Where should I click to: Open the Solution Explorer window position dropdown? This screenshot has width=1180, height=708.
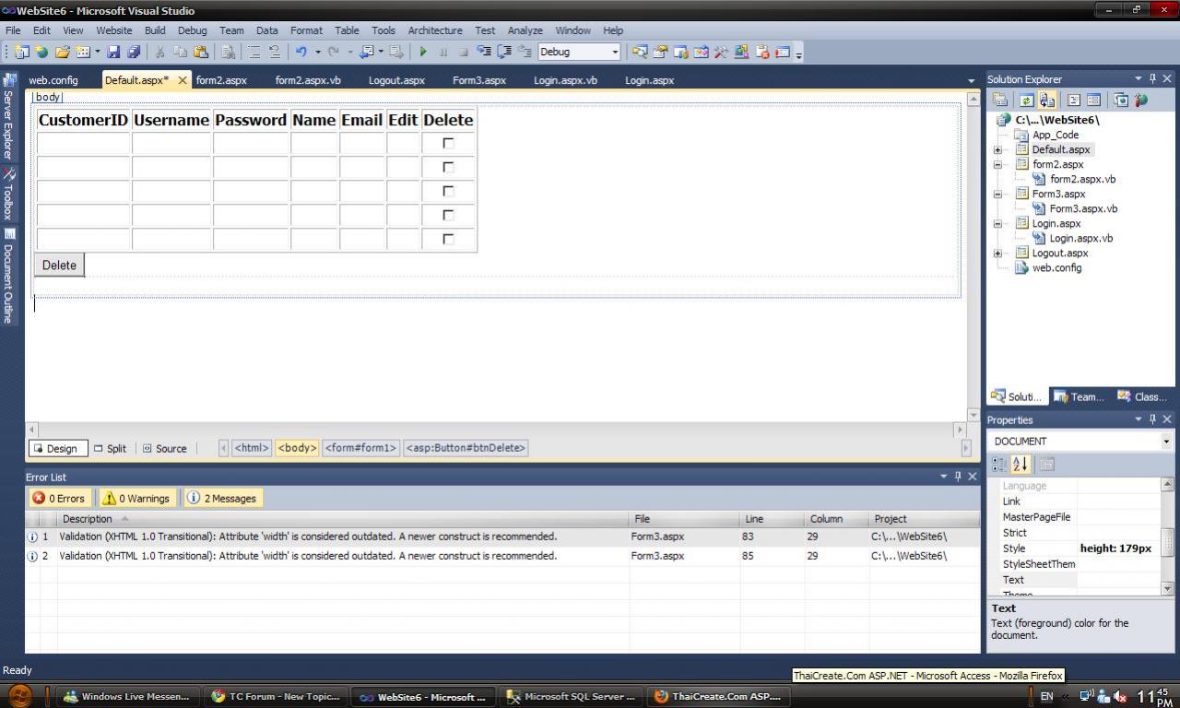tap(1139, 79)
